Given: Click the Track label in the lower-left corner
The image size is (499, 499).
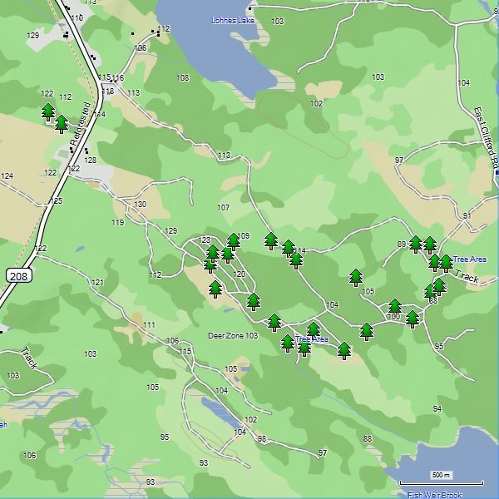Looking at the screenshot, I should 30,358.
